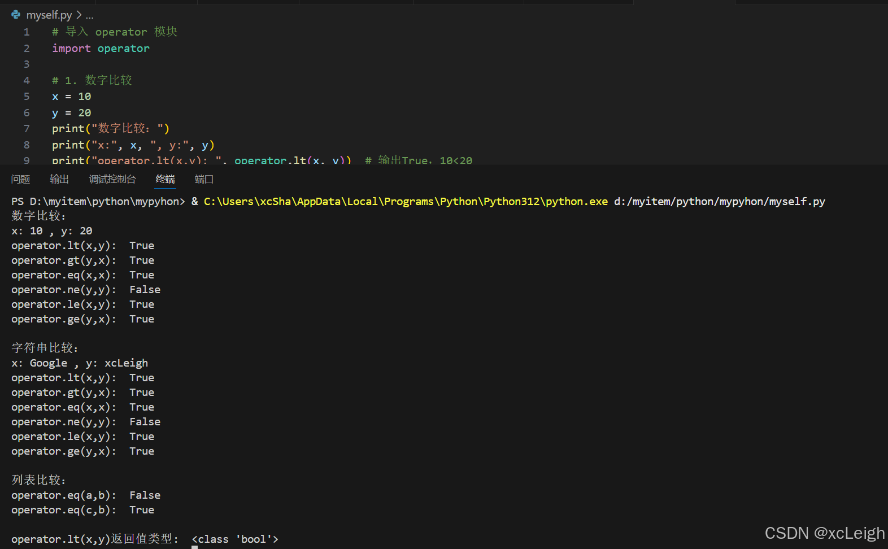The height and width of the screenshot is (549, 888).
Task: Click the '数字比较:' terminal heading
Action: tap(38, 216)
